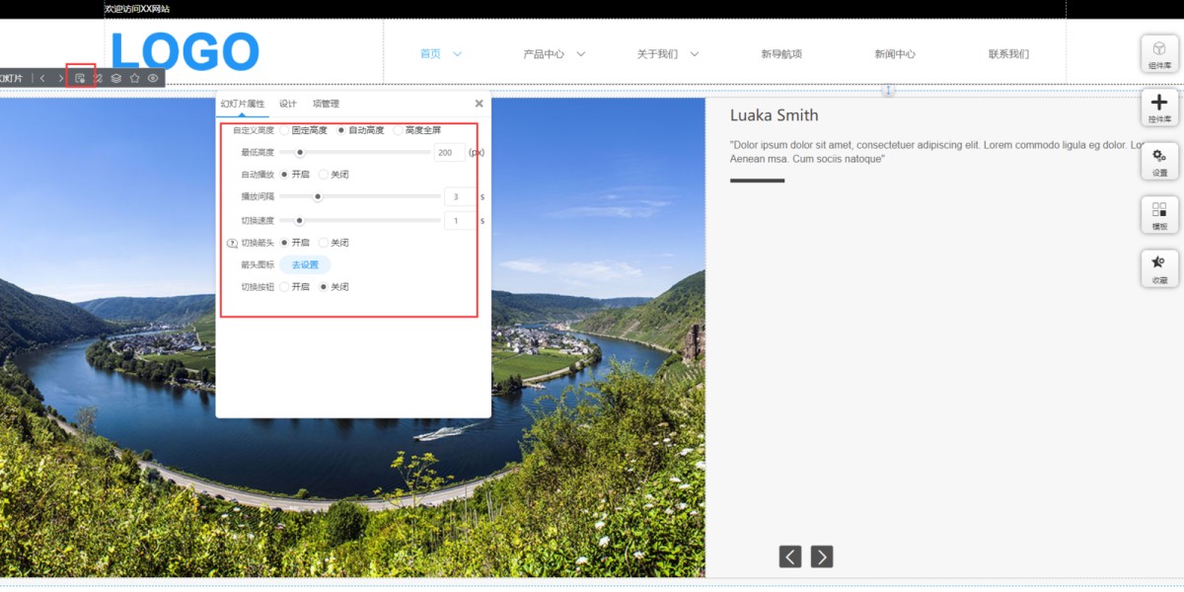Select the 固定高度 radio option

pyautogui.click(x=285, y=130)
